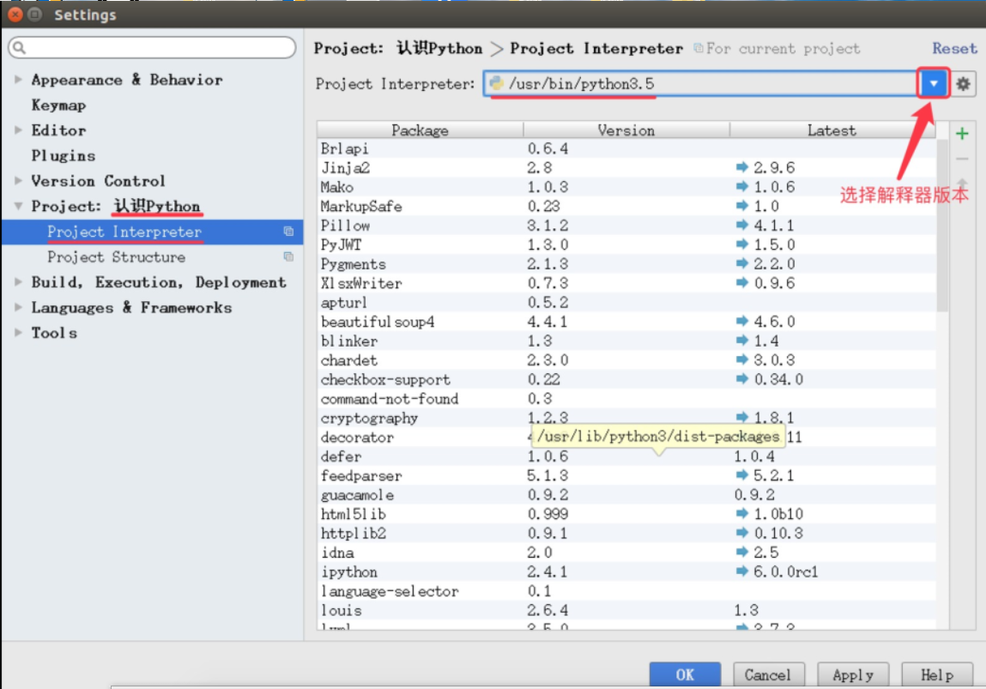
Task: Select the MarkupSafe package row
Action: 626,206
